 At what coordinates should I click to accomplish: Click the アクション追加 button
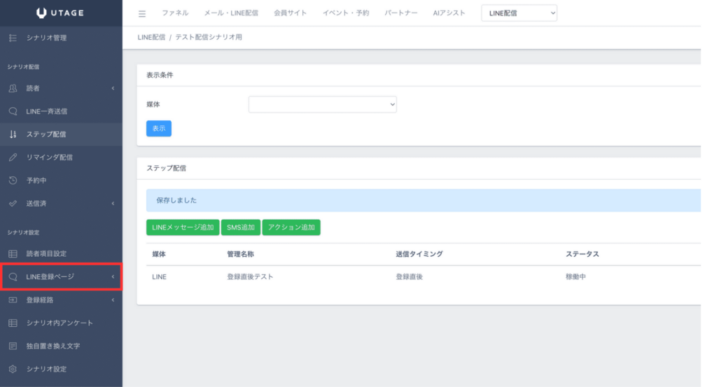[x=291, y=227]
